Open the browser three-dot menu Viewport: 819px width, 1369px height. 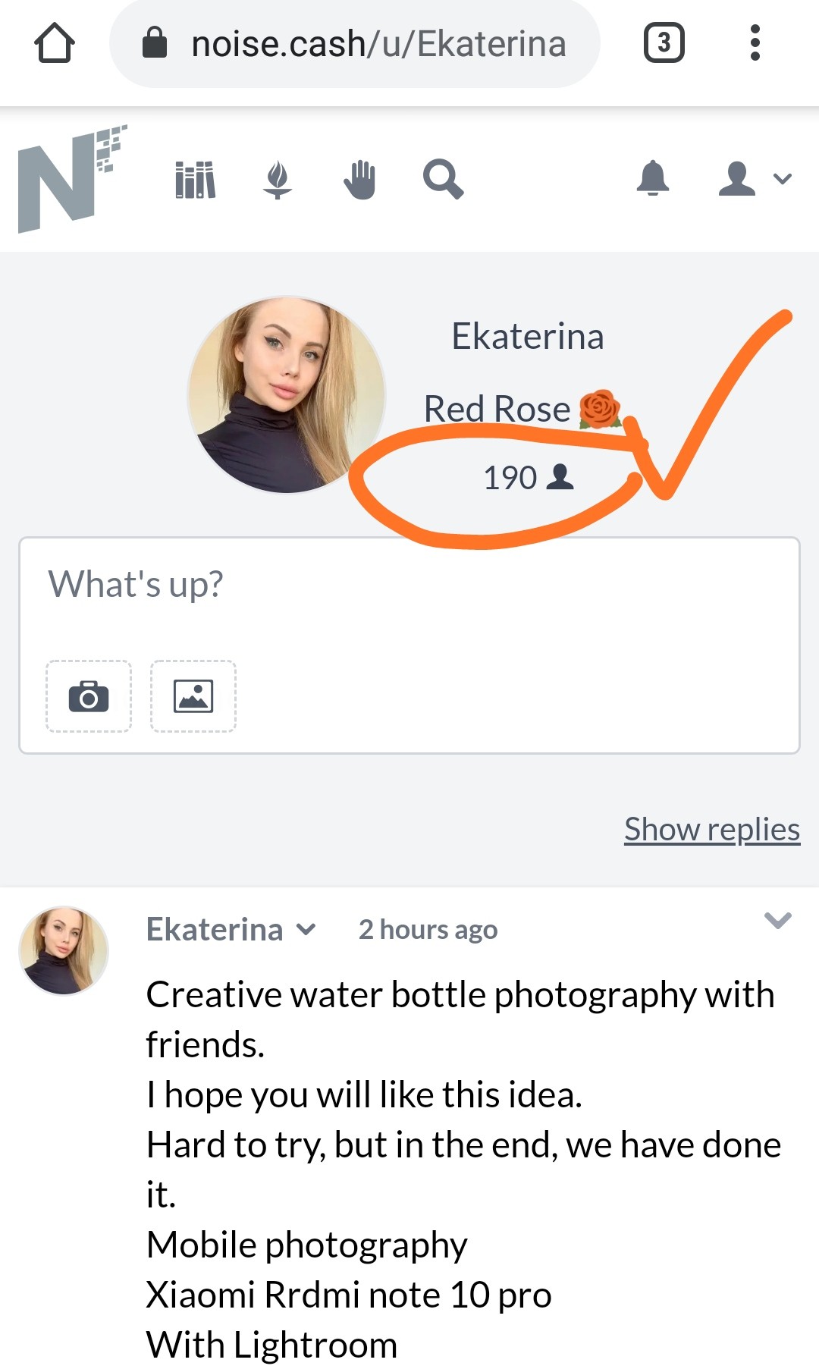click(755, 43)
